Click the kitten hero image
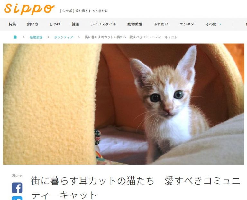Image resolution: width=247 pixels, height=200 pixels. click(x=123, y=104)
